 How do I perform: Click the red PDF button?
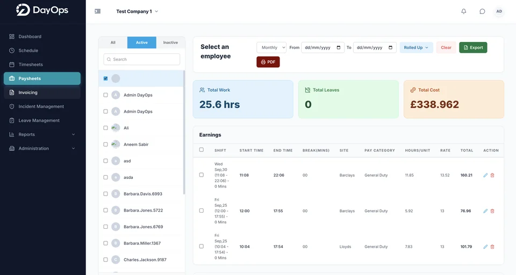(268, 62)
